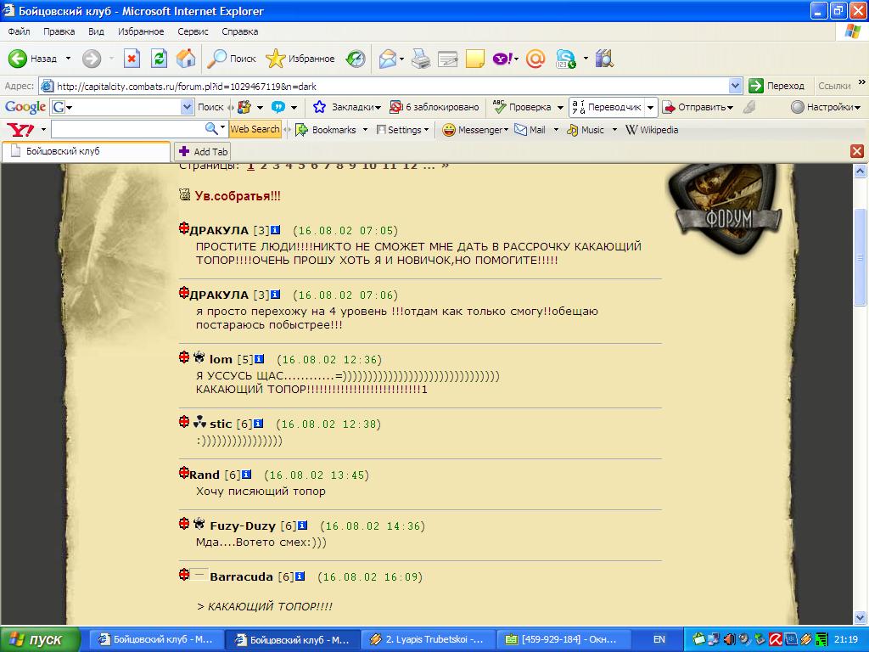Image resolution: width=869 pixels, height=652 pixels.
Task: Print the page with the printer icon
Action: (x=421, y=59)
